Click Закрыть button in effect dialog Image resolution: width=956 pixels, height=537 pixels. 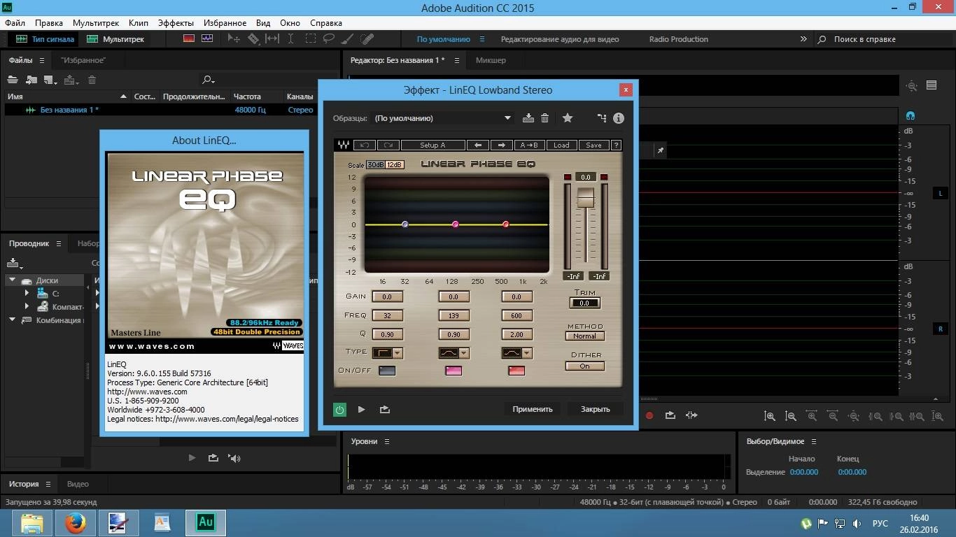pos(596,410)
